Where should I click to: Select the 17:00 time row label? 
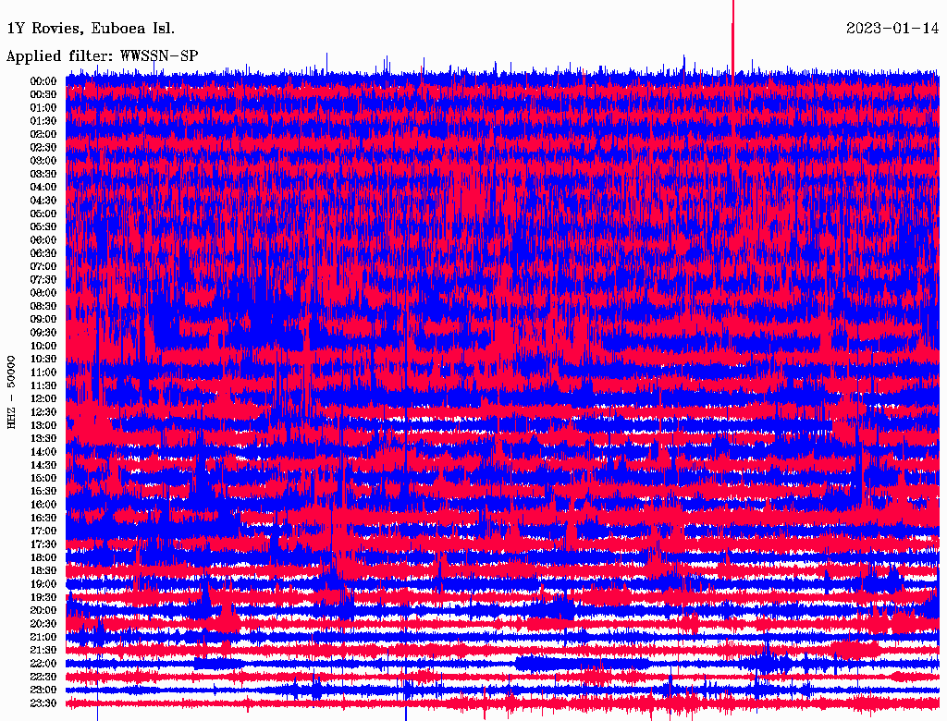[43, 531]
